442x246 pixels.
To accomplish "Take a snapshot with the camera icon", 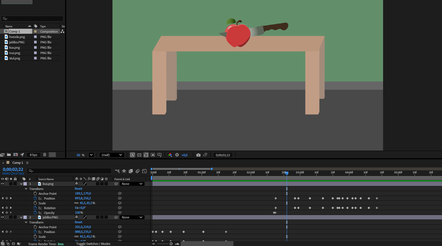I will (x=198, y=155).
